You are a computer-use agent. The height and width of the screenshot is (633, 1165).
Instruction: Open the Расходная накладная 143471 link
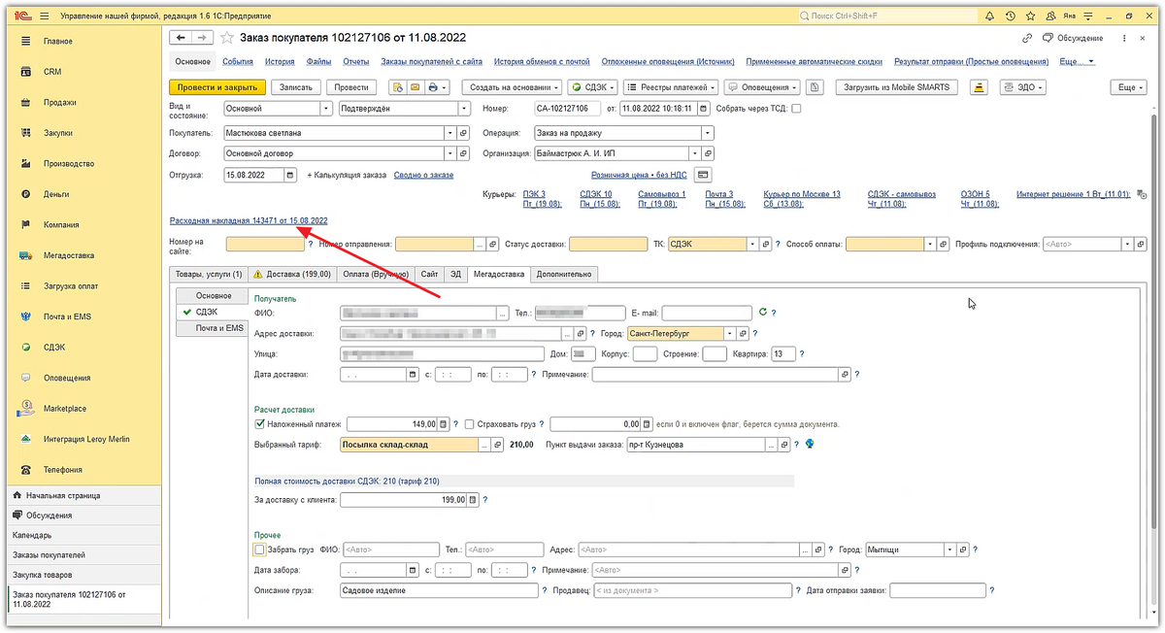point(249,221)
